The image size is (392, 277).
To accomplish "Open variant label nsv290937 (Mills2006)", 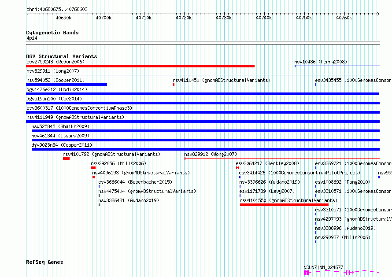I will point(343,237).
